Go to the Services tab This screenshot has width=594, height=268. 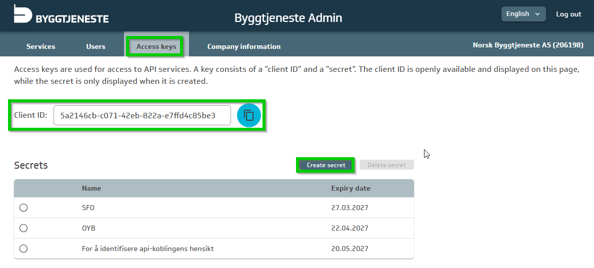tap(41, 46)
